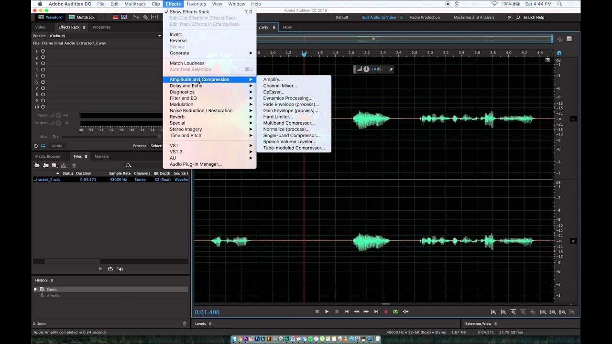
Task: Open the Mixer tab in editor
Action: 287,27
